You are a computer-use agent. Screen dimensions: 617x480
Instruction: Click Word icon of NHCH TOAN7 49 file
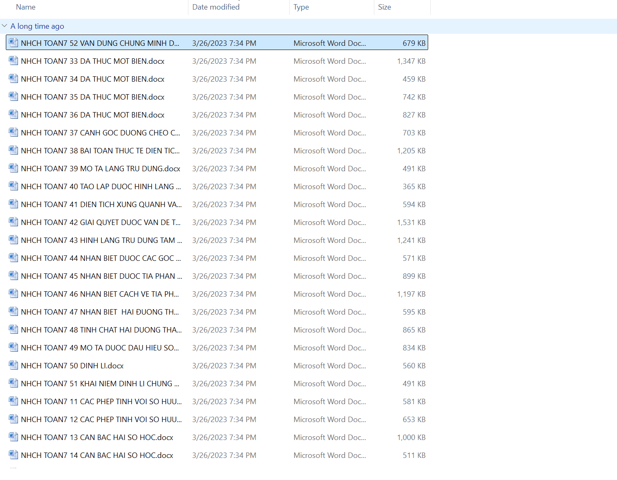[13, 347]
